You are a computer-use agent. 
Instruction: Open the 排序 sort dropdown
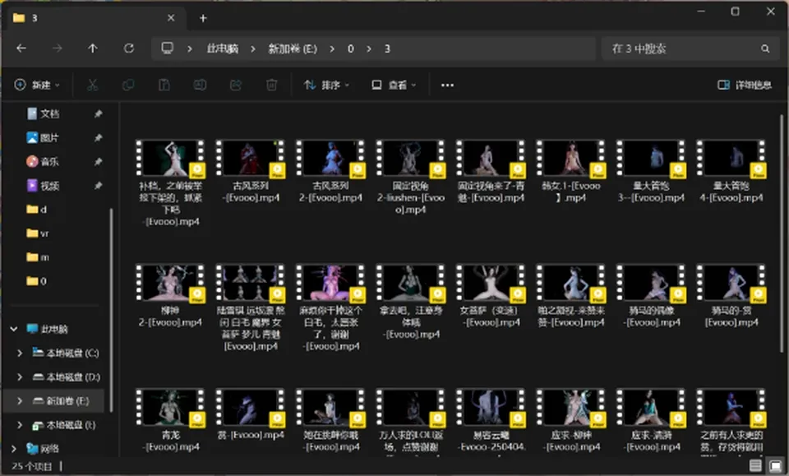[x=326, y=85]
